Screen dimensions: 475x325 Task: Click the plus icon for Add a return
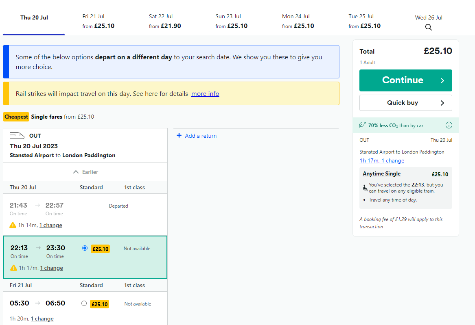tap(179, 136)
